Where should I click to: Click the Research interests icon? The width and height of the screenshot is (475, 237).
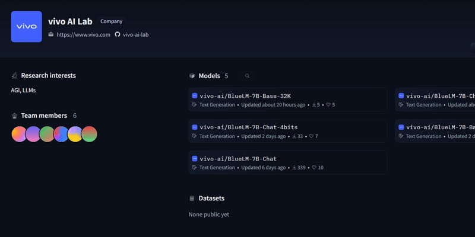[14, 76]
